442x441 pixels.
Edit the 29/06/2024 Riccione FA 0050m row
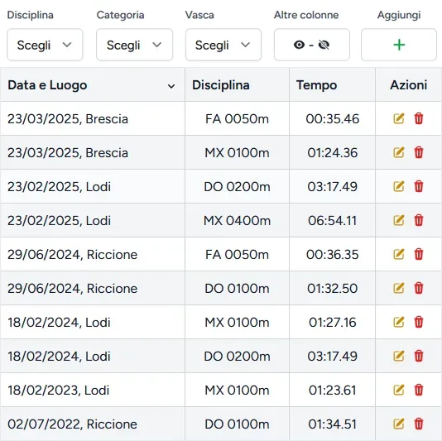click(x=399, y=255)
